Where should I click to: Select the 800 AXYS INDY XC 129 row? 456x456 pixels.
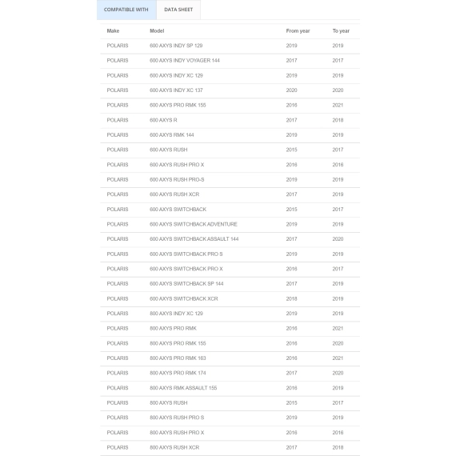(230, 314)
